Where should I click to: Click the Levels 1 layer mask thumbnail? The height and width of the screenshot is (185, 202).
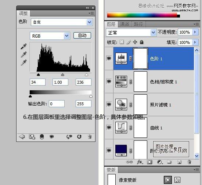click(x=140, y=58)
